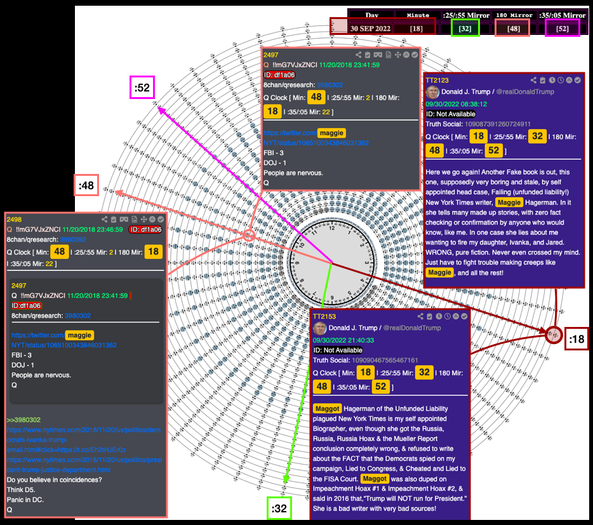
Task: Click the 180 Mir 18 badge on post 2498
Action: (153, 251)
